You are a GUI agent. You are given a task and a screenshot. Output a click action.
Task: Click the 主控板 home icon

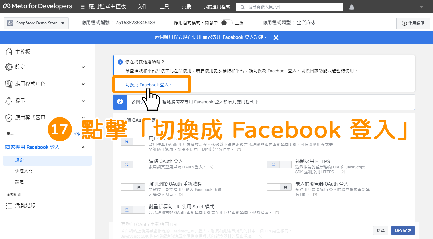(x=9, y=51)
